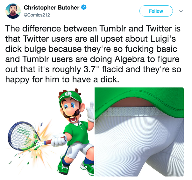Open the close-up shorts image

pos(139,132)
